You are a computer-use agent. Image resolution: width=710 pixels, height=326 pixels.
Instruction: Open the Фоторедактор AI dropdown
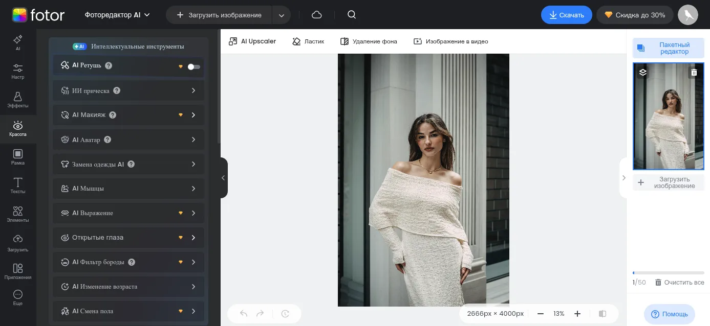click(x=117, y=15)
